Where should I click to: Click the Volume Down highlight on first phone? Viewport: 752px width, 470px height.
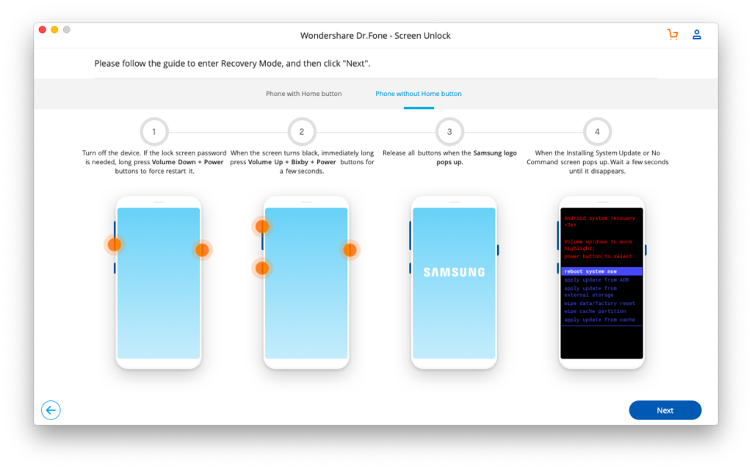click(115, 244)
